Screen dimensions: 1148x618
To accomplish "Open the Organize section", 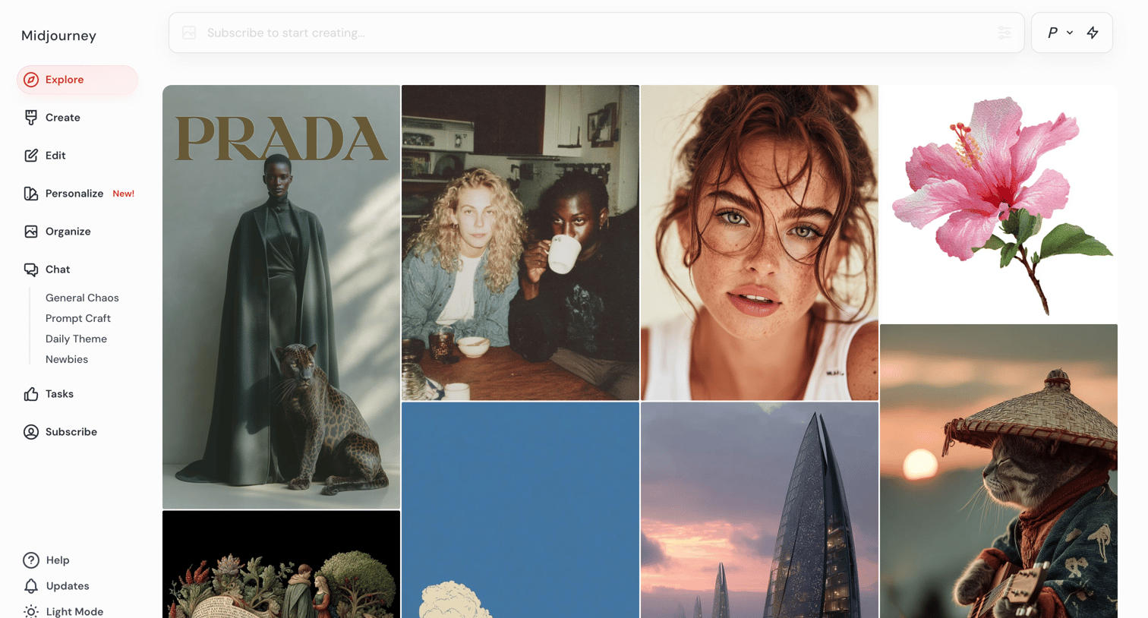I will (77, 232).
